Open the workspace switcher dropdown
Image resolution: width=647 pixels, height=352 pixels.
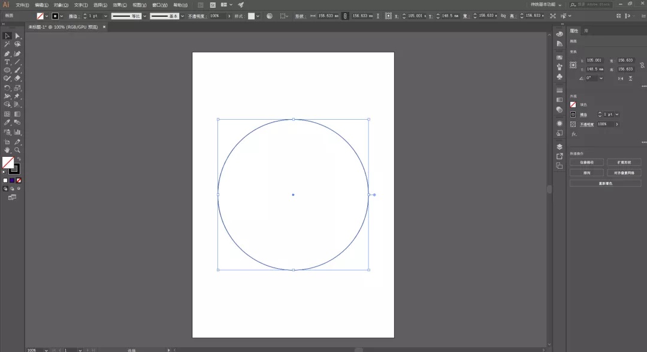(560, 4)
